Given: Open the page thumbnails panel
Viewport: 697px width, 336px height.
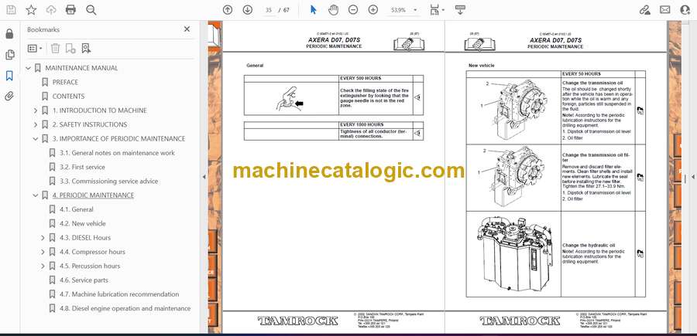Looking at the screenshot, I should point(9,55).
